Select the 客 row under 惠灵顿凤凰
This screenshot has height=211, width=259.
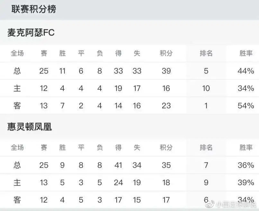point(17,200)
